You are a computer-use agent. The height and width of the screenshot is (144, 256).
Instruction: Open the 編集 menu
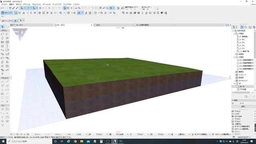(x=12, y=4)
